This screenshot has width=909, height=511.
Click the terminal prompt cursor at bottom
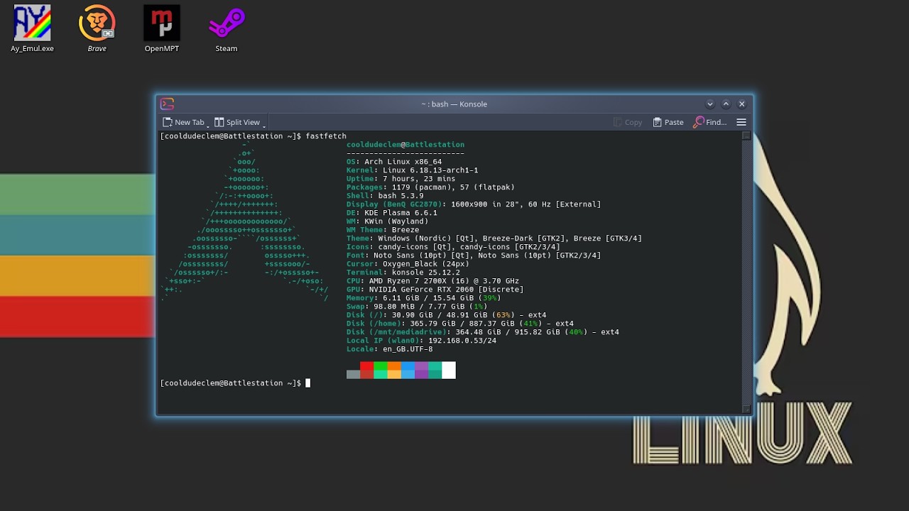[307, 383]
